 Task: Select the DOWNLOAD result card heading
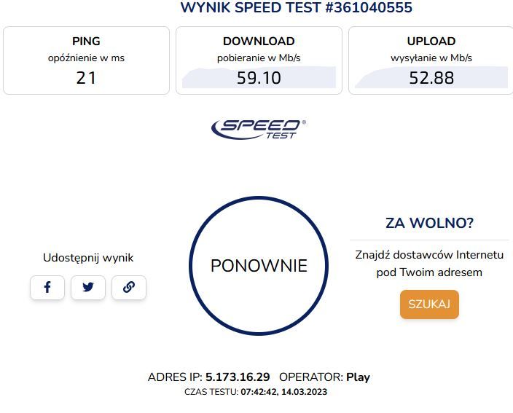coord(259,42)
